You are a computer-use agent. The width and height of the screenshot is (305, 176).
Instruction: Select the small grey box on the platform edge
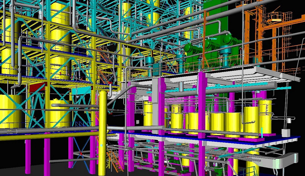pos(286,133)
